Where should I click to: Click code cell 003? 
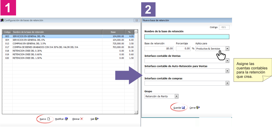[7, 36]
